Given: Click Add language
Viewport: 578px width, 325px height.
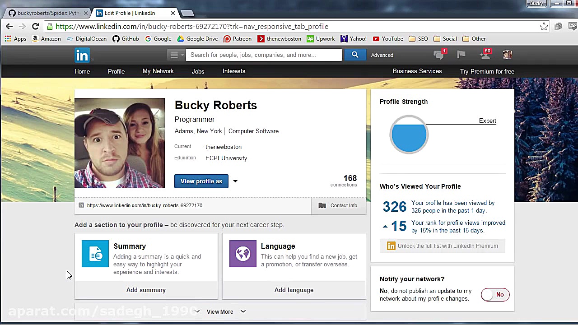Looking at the screenshot, I should point(294,290).
